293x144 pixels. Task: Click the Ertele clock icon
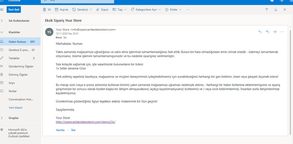(167, 10)
